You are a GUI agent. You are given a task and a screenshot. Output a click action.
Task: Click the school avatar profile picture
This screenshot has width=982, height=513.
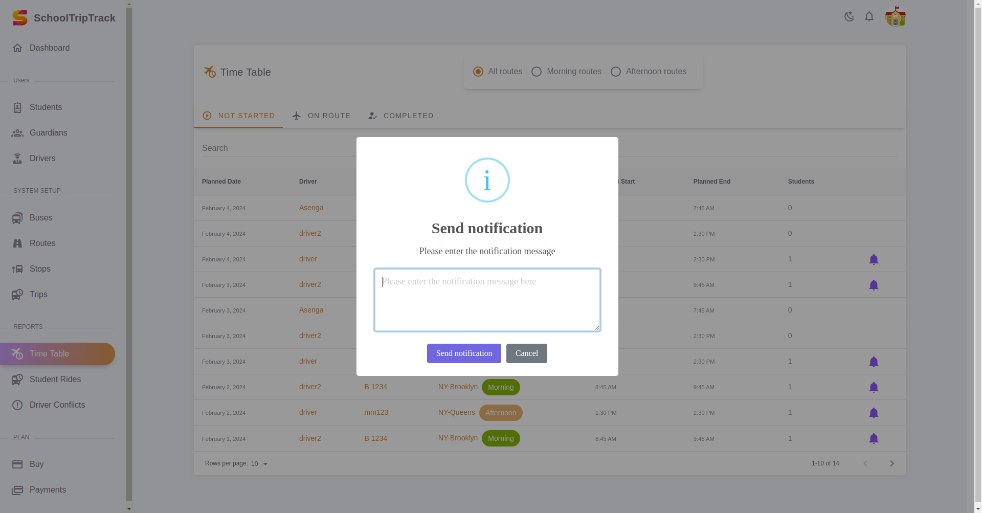tap(895, 17)
